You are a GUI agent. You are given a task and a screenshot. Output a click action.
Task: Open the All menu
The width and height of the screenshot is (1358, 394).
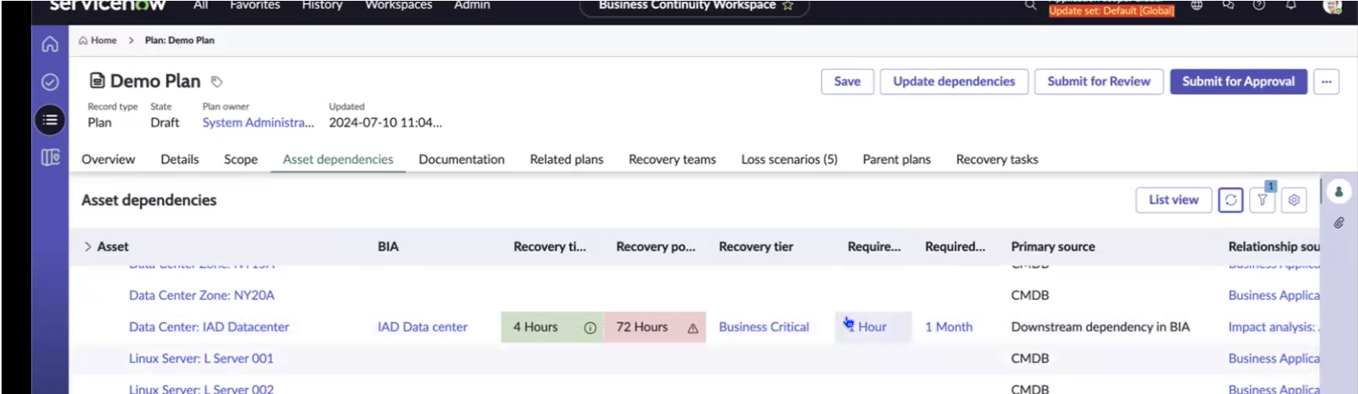pos(201,6)
